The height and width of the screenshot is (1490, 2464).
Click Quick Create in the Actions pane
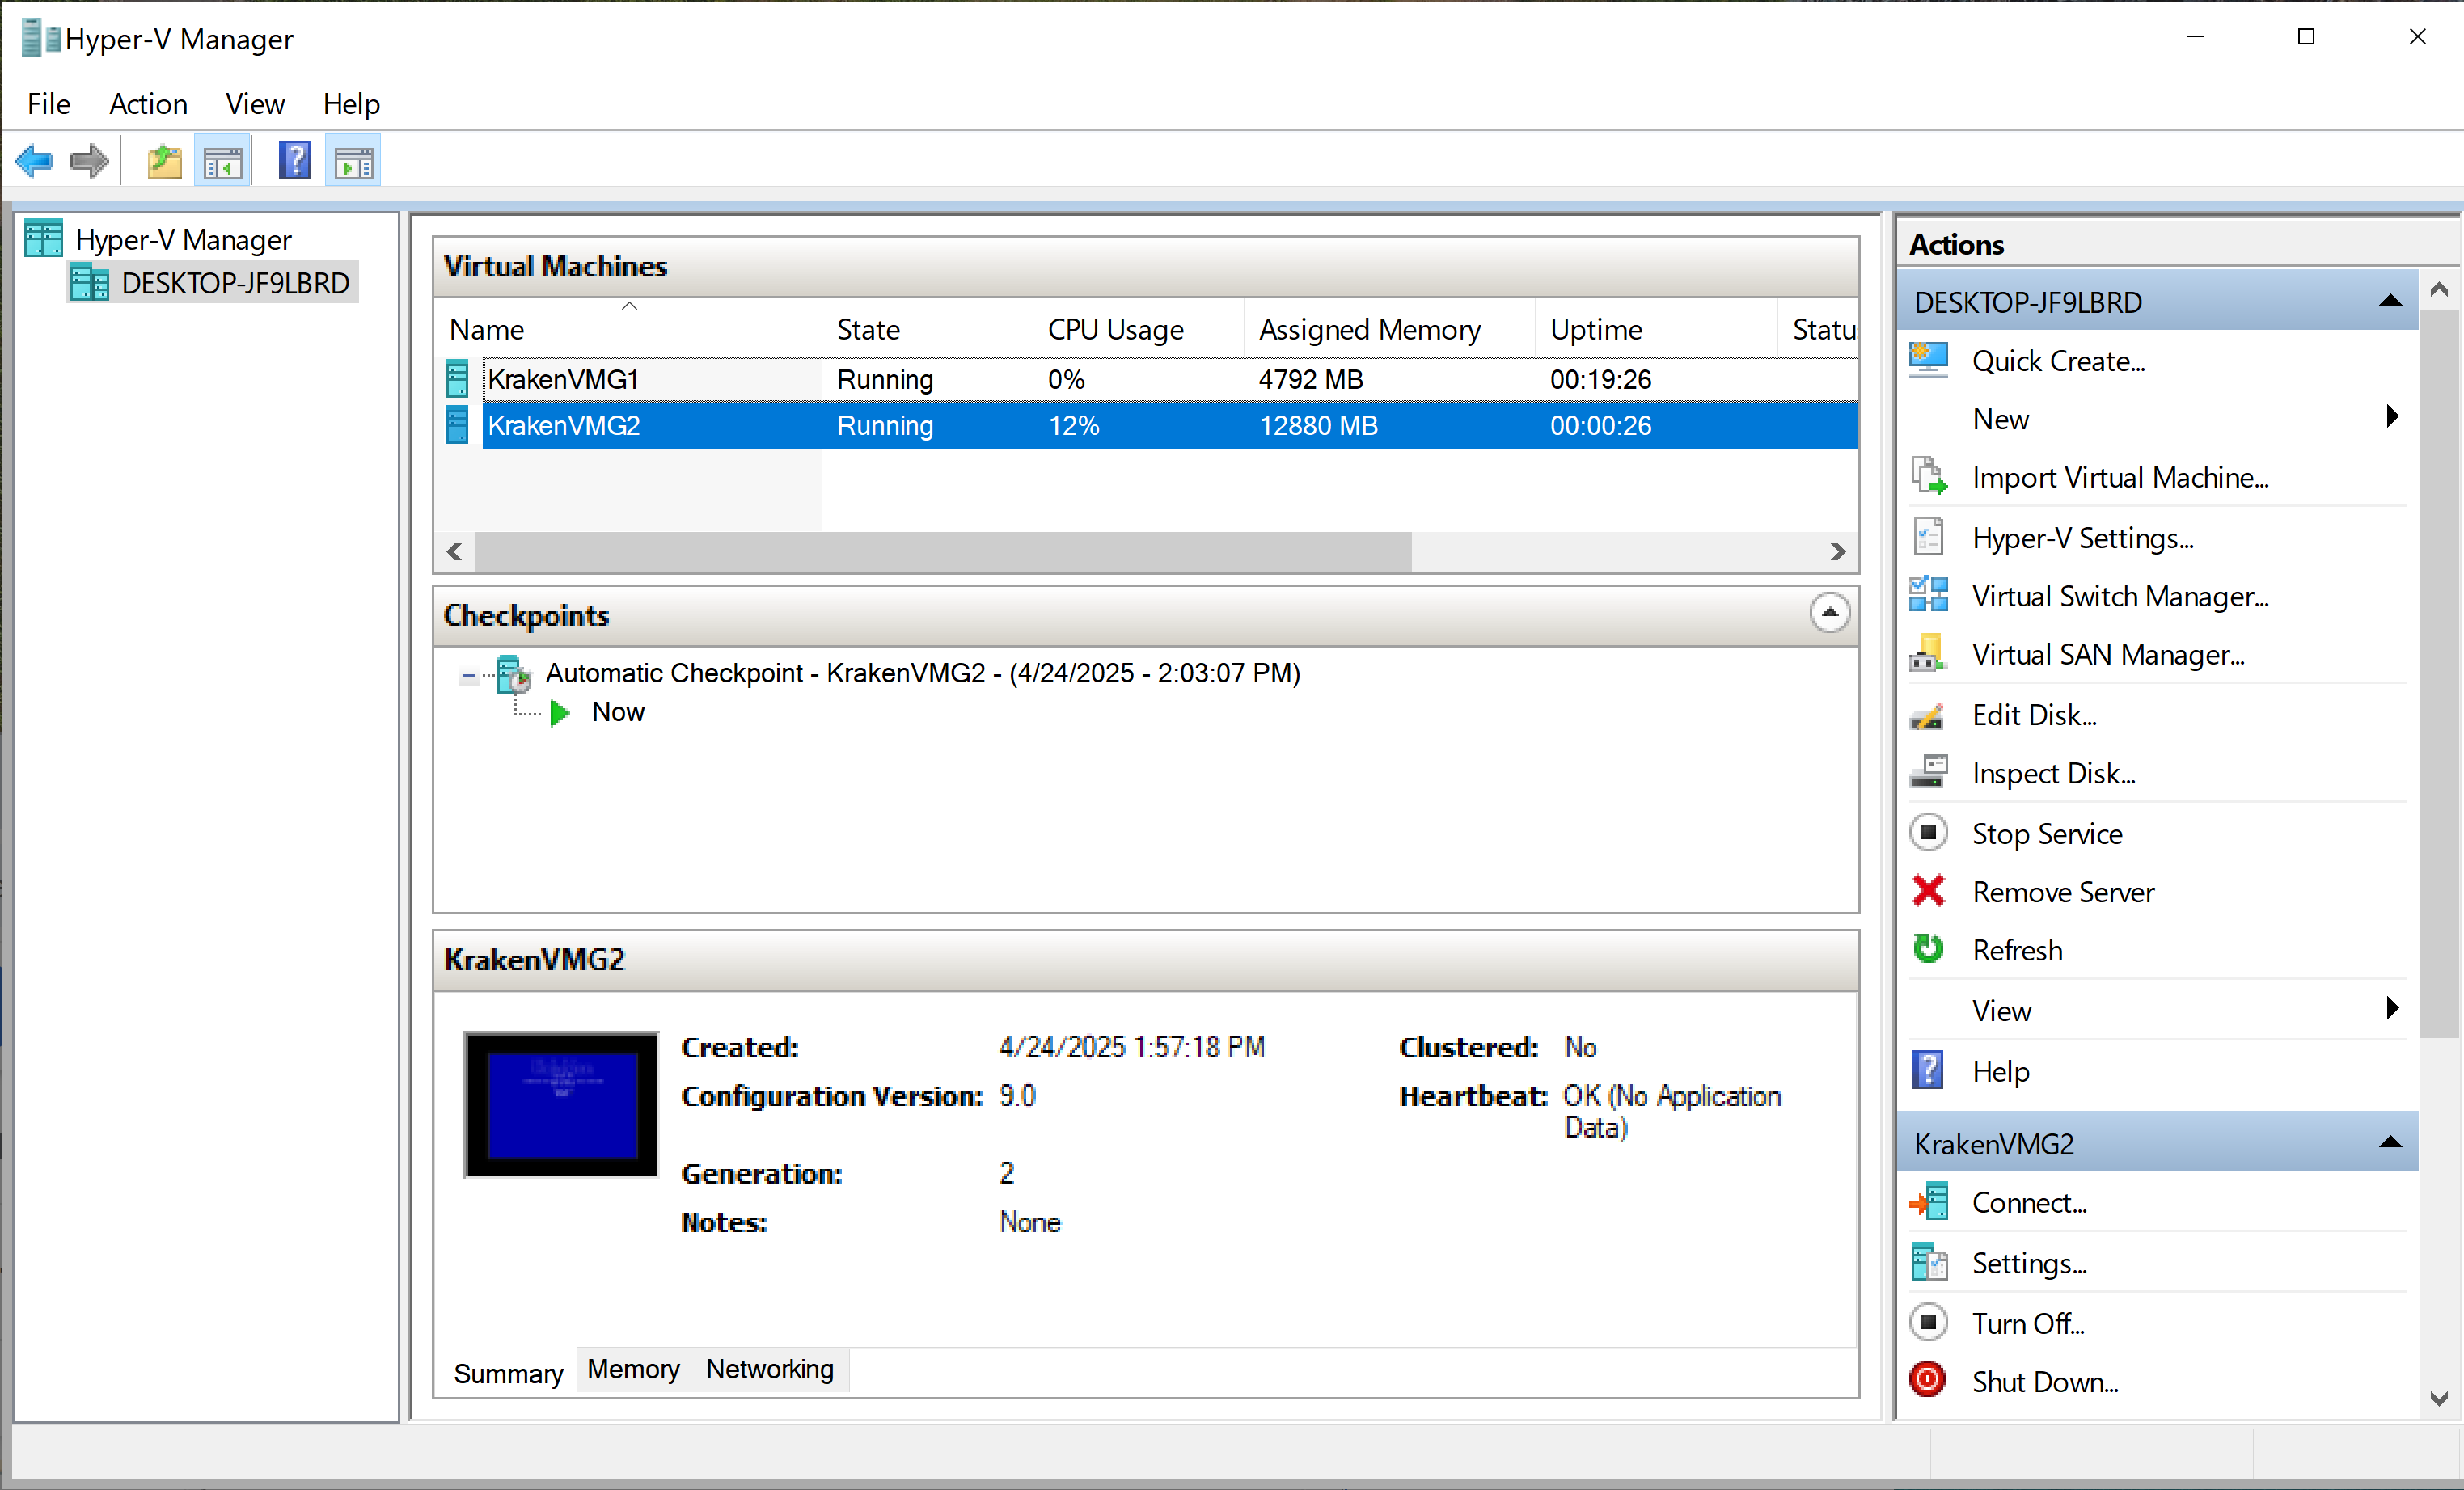(2058, 361)
